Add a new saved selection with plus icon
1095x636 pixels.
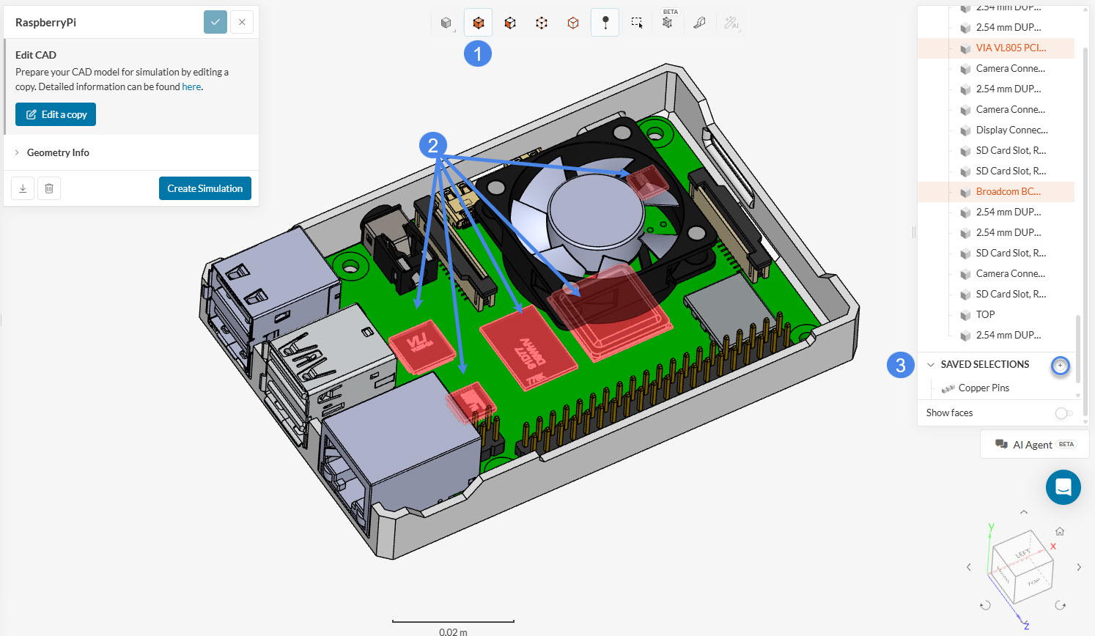1060,365
